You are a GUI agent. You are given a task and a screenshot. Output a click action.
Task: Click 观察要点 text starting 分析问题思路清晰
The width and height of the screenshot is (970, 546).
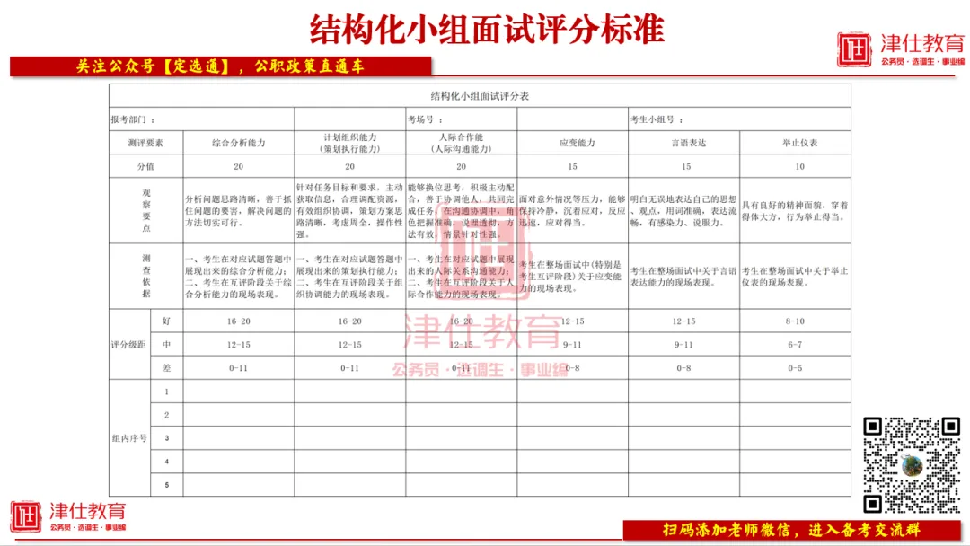[238, 211]
